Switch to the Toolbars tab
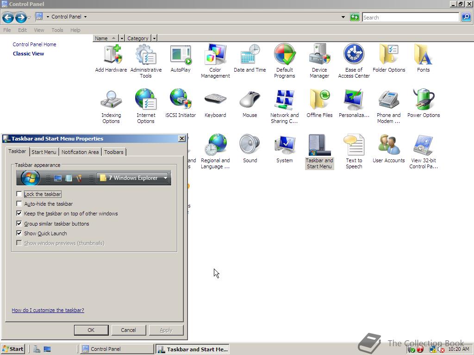Viewport: 474px width, 355px height. tap(114, 152)
